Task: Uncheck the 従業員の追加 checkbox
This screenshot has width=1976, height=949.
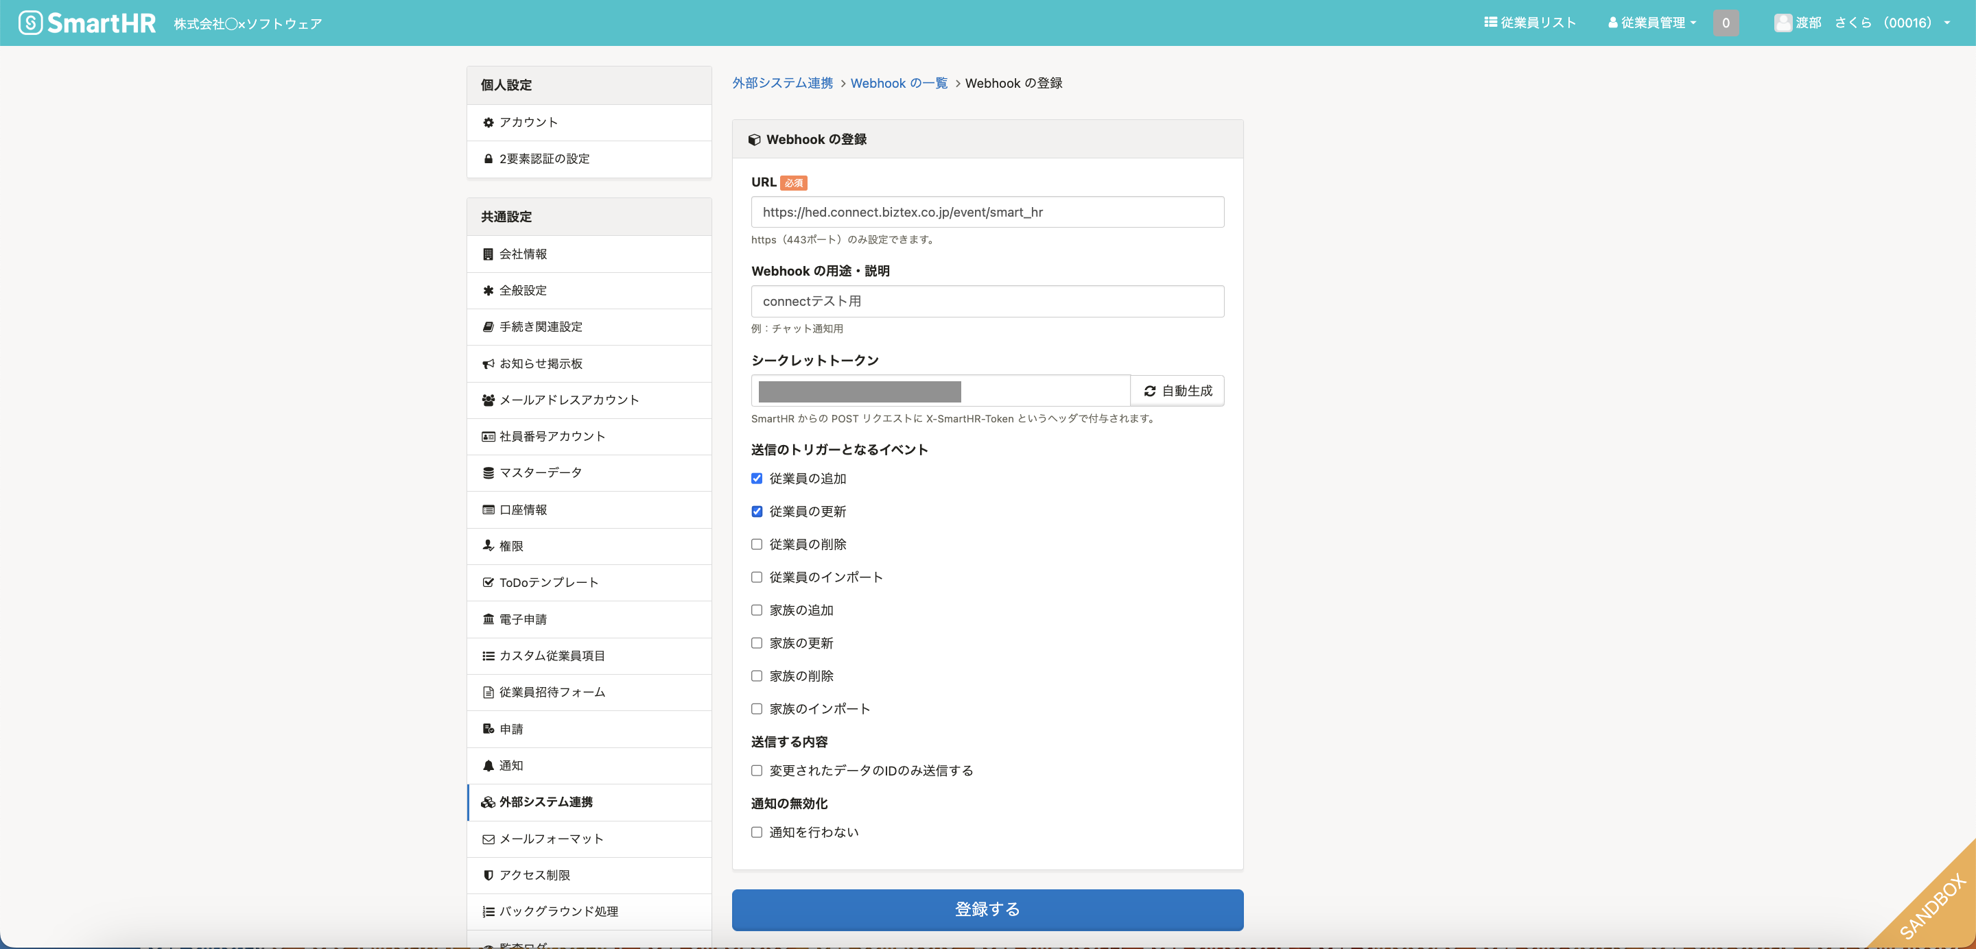Action: coord(756,479)
